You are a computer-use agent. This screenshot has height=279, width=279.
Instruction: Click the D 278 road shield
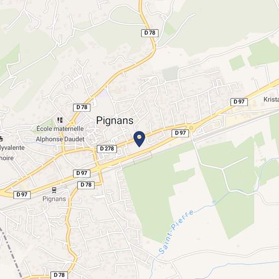(x=107, y=149)
